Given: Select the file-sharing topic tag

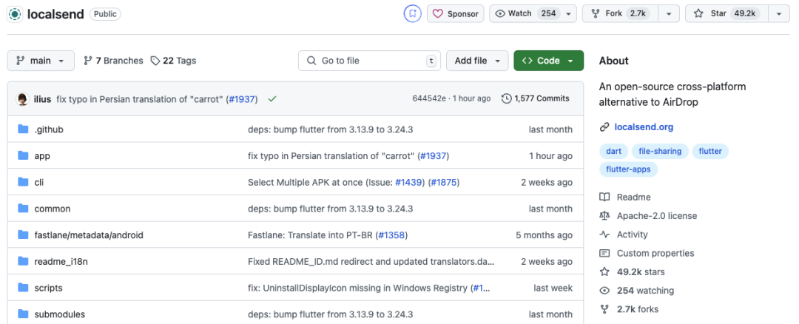Looking at the screenshot, I should pyautogui.click(x=659, y=151).
